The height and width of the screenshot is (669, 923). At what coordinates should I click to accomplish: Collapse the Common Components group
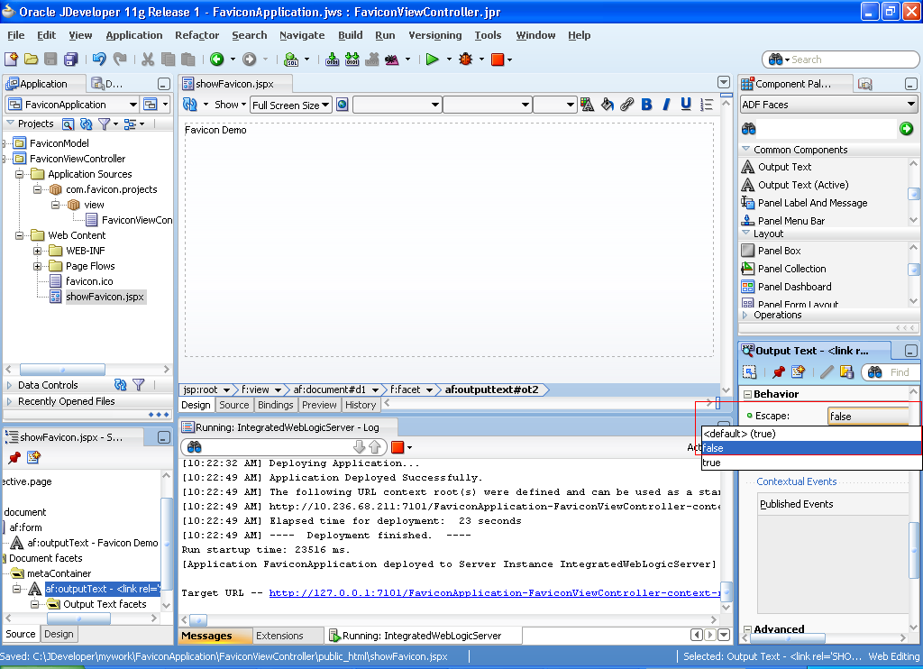[x=745, y=149]
